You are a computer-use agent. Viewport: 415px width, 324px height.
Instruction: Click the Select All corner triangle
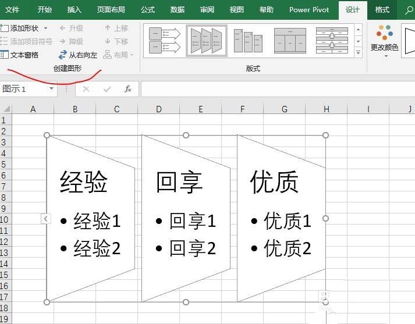tap(6, 109)
